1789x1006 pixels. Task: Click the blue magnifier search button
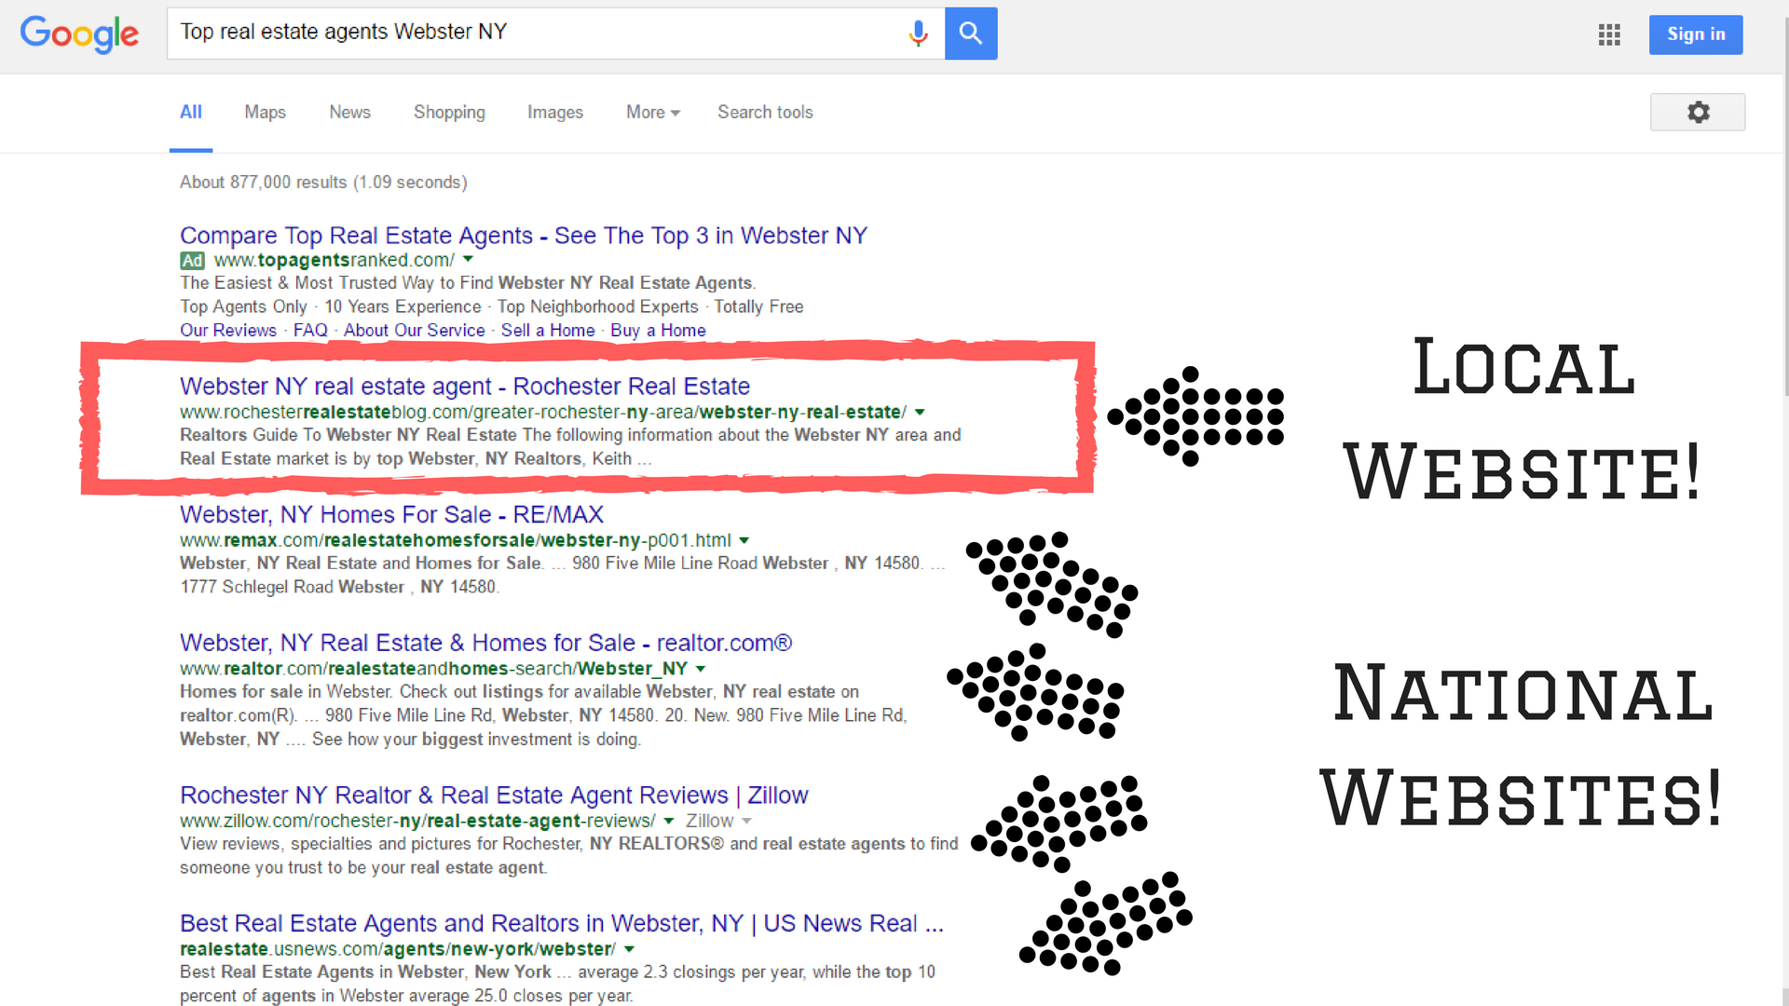point(971,34)
